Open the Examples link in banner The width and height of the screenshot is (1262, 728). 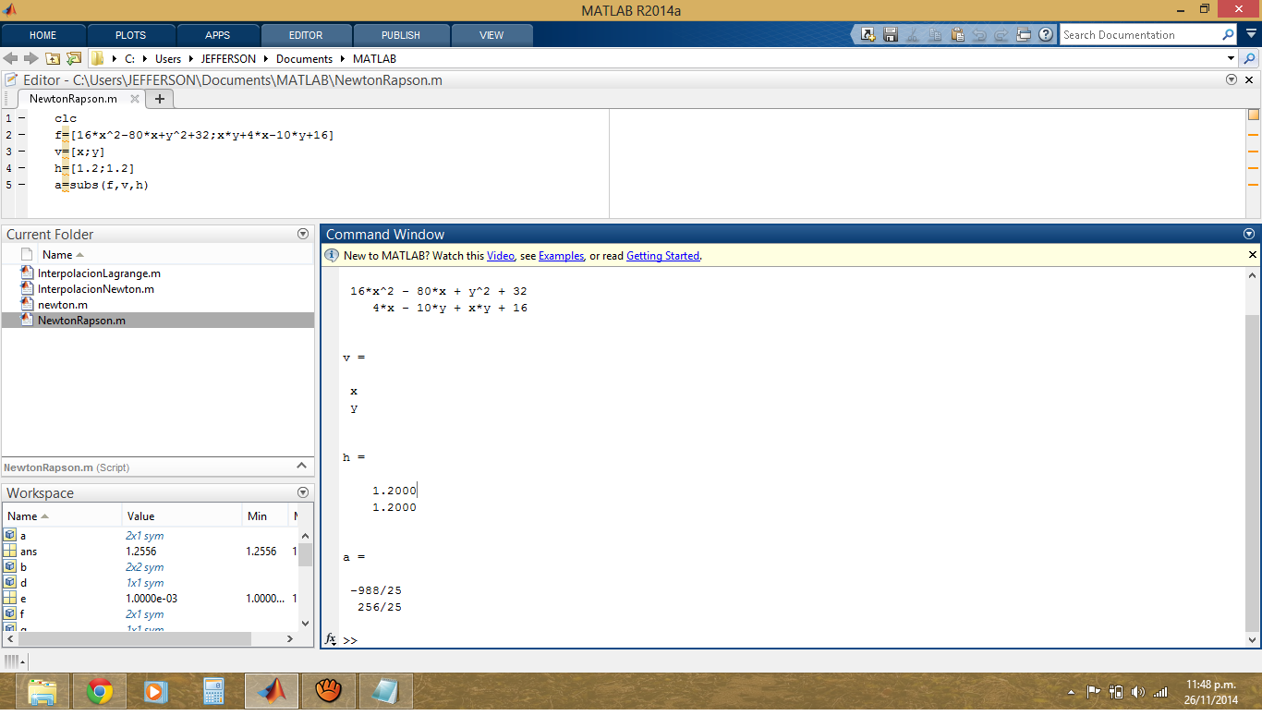[562, 256]
